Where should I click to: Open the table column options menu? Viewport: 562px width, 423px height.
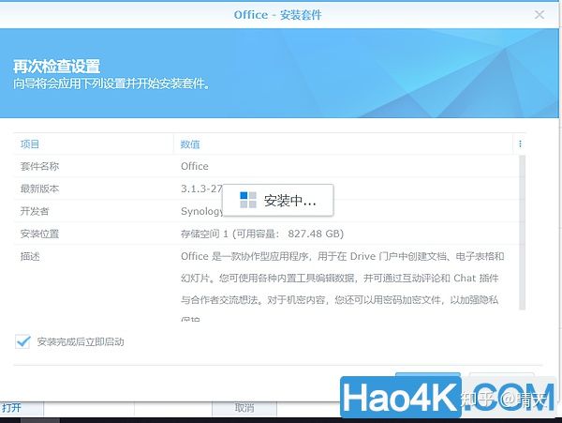pos(520,144)
